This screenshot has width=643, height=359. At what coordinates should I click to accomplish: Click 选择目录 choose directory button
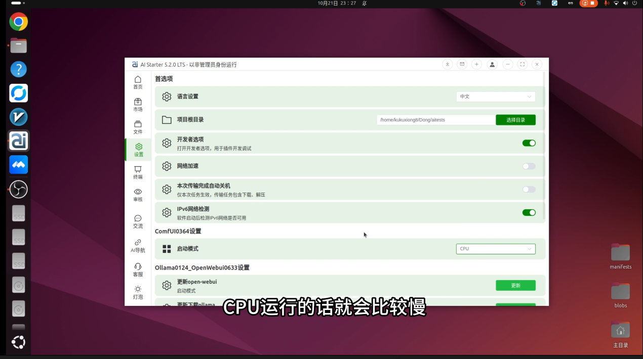click(515, 120)
